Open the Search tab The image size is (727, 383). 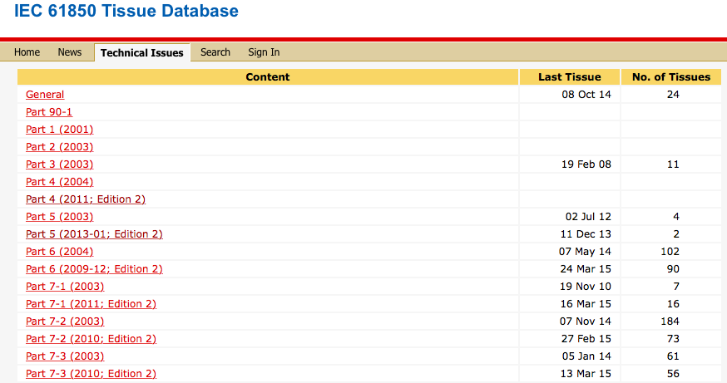215,52
